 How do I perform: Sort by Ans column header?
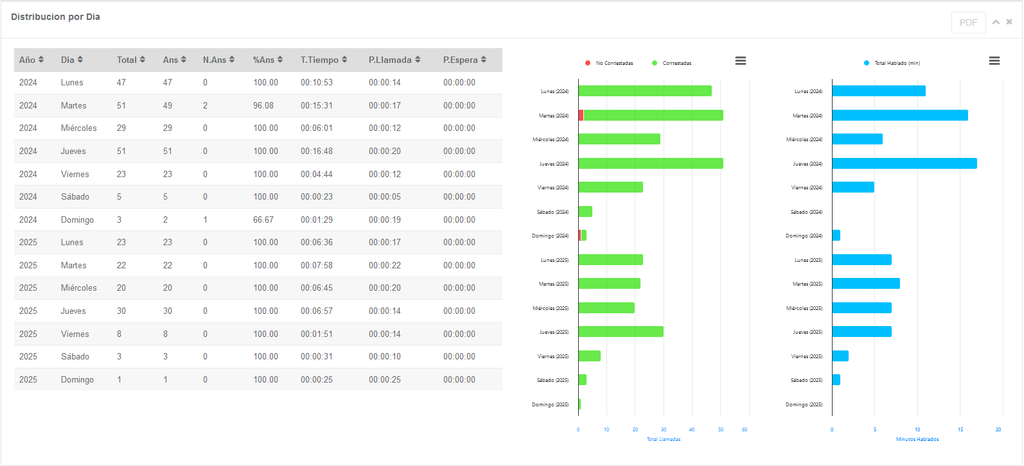coord(174,60)
